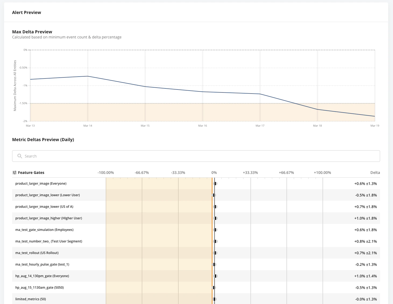This screenshot has width=393, height=304.
Task: Select the delta marker for product_larger_image (Everyone)
Action: [215, 184]
